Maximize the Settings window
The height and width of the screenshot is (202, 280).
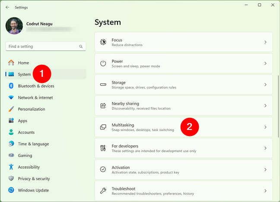(x=259, y=5)
